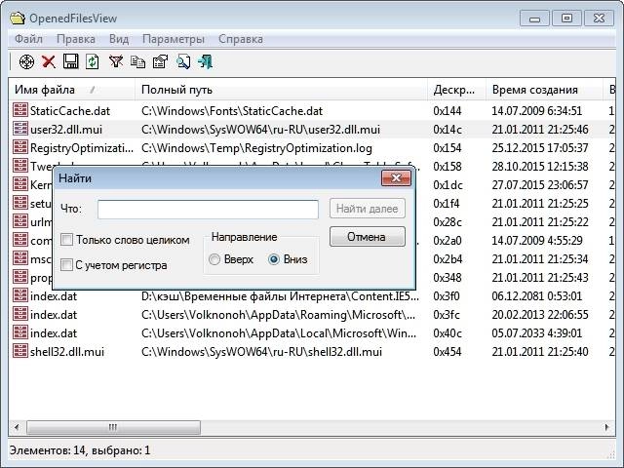Image resolution: width=624 pixels, height=468 pixels.
Task: Click the handle value 0x2a0
Action: coord(448,241)
